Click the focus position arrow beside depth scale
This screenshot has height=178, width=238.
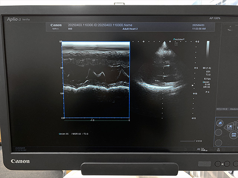click(x=193, y=85)
